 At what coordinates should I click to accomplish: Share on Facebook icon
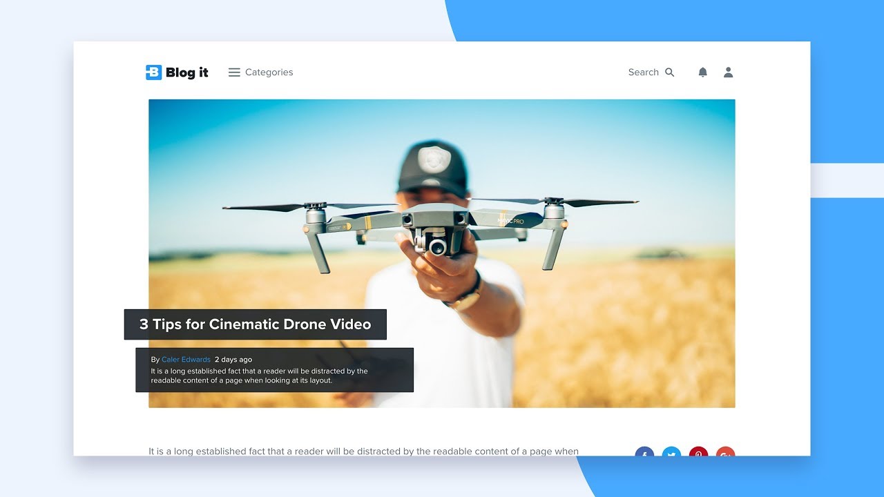click(644, 451)
